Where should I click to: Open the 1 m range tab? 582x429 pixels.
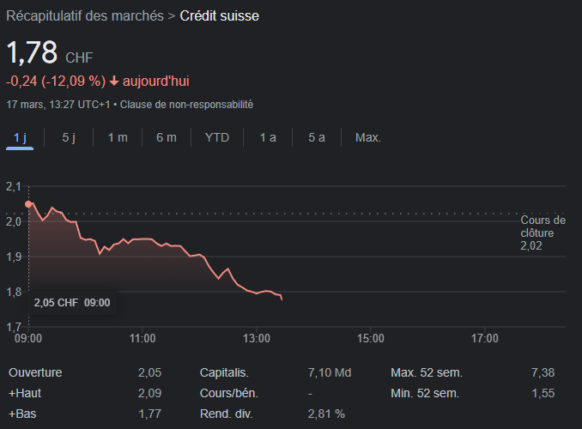117,137
